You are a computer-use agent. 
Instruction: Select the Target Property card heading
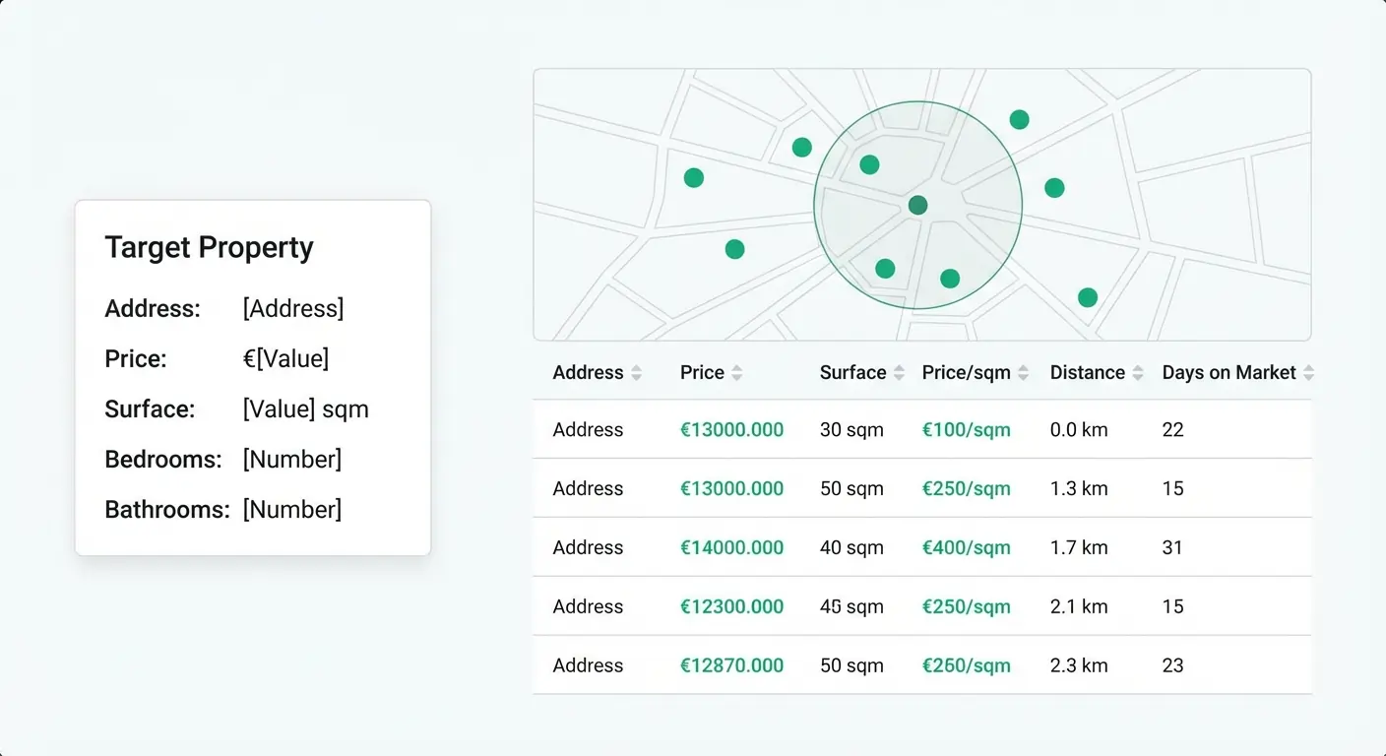click(209, 247)
